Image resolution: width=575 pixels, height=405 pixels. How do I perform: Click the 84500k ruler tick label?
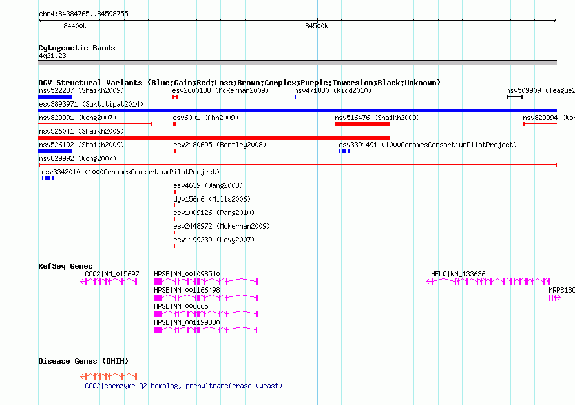coord(317,26)
